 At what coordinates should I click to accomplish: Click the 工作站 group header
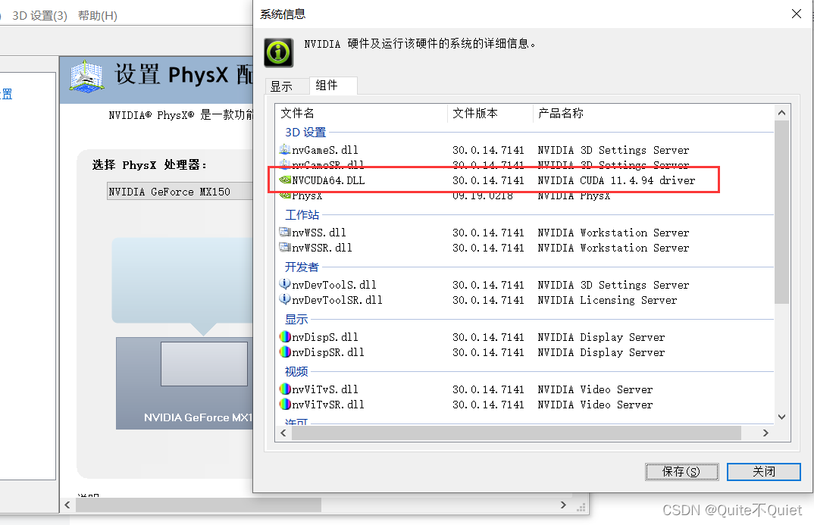tap(302, 215)
